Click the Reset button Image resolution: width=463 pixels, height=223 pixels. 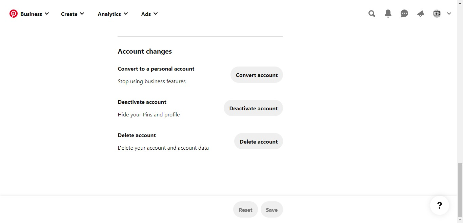(245, 210)
